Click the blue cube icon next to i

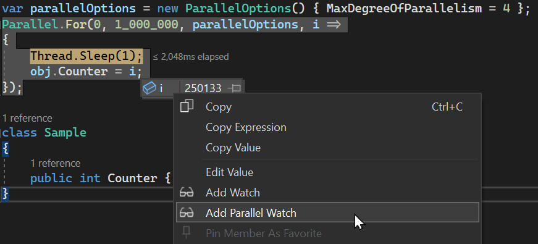(x=149, y=88)
